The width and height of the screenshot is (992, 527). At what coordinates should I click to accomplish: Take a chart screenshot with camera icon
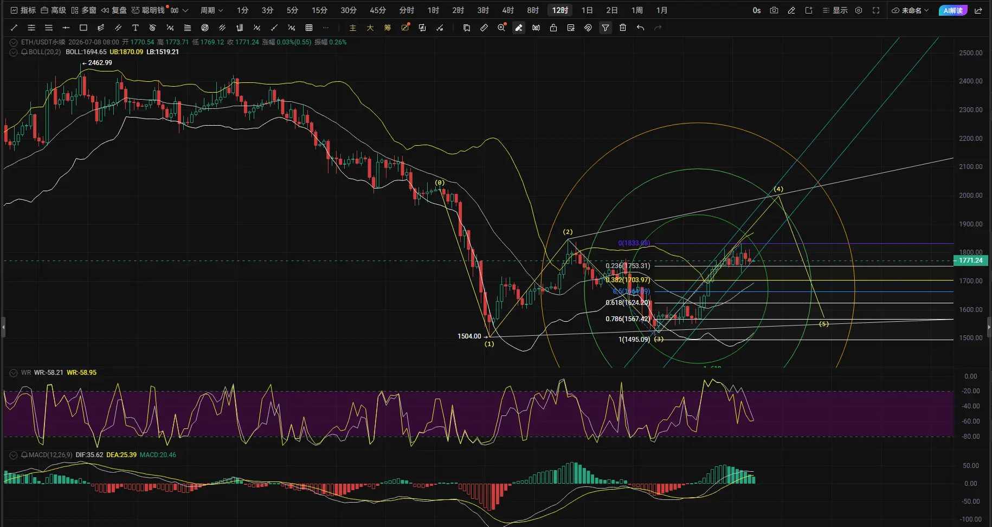[774, 10]
